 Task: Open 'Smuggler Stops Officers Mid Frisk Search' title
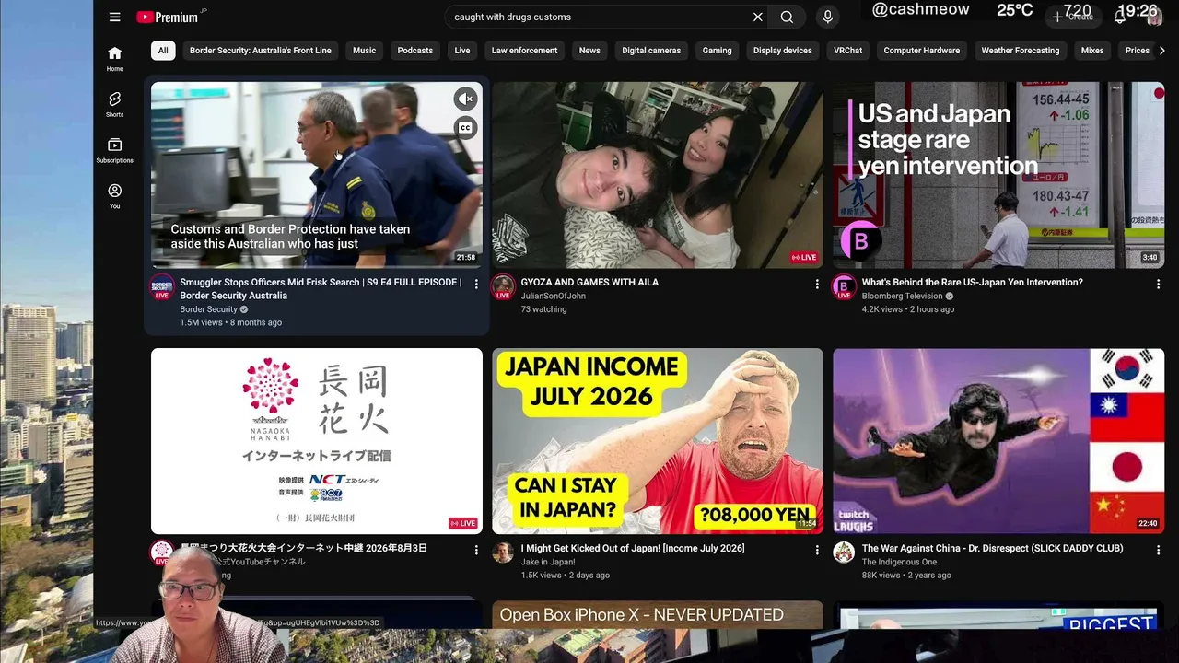click(321, 288)
